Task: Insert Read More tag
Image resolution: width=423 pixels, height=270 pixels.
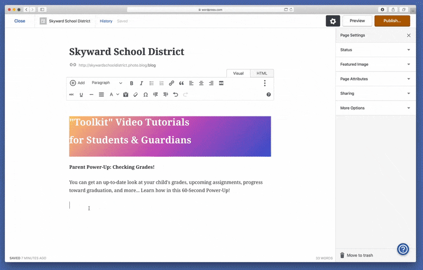Action: 221,83
